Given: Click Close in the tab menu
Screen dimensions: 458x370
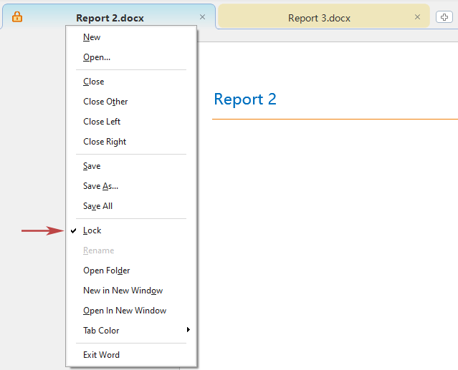Looking at the screenshot, I should click(94, 82).
